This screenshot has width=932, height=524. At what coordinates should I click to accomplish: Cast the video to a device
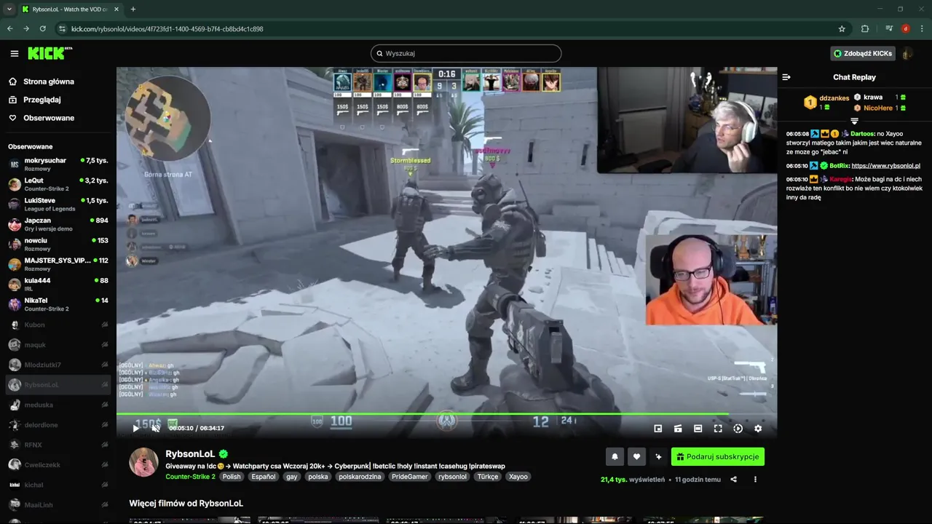(x=678, y=429)
